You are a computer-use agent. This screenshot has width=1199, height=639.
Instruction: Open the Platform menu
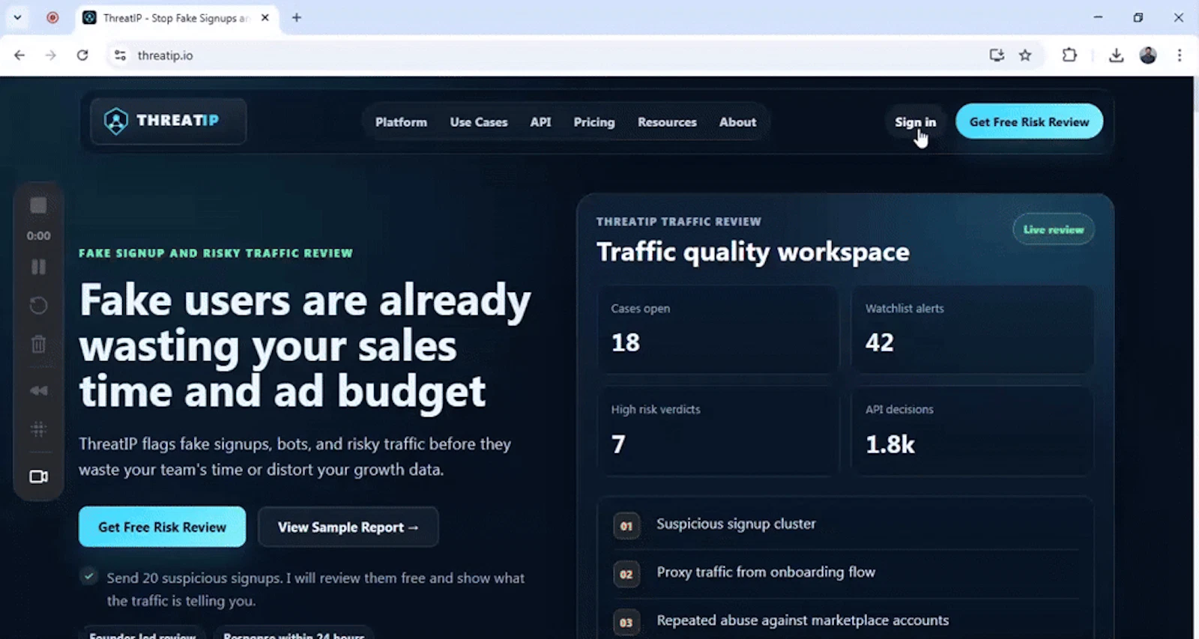pos(401,122)
